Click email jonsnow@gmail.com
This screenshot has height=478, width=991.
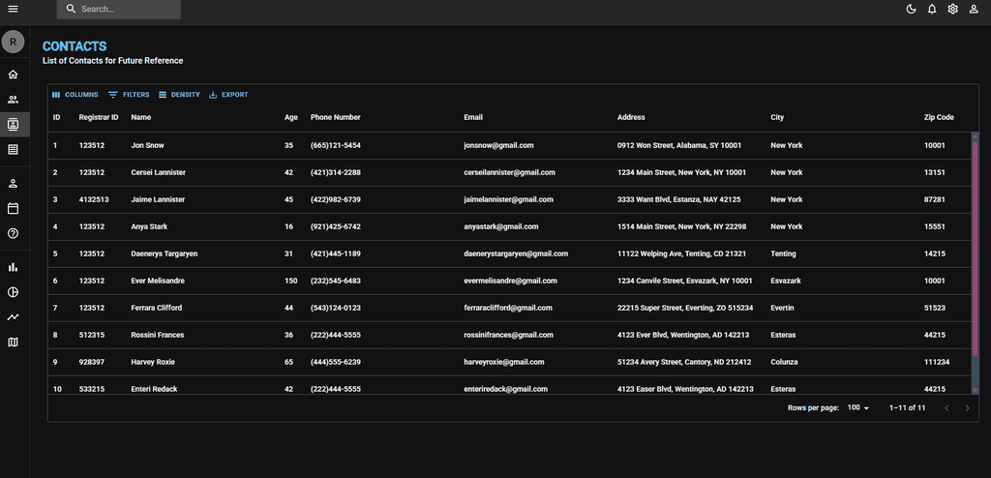498,145
